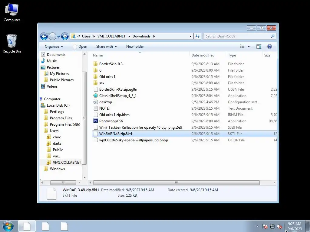Expand the arrow after Downloads breadcrumb
This screenshot has height=232, width=310.
point(154,36)
